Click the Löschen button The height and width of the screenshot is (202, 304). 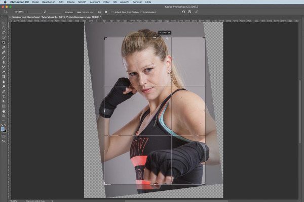69,12
